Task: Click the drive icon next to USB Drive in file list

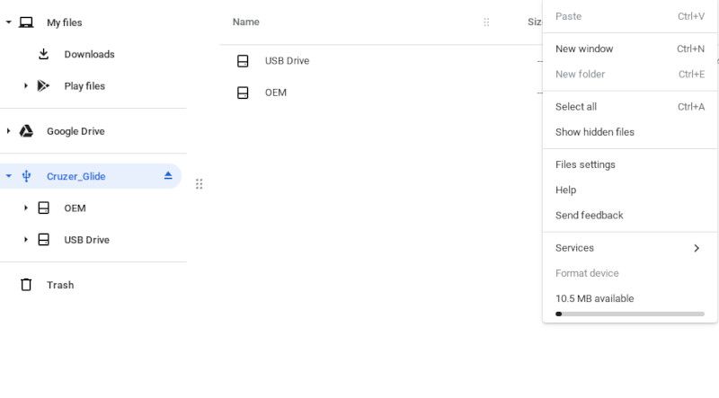Action: tap(243, 61)
